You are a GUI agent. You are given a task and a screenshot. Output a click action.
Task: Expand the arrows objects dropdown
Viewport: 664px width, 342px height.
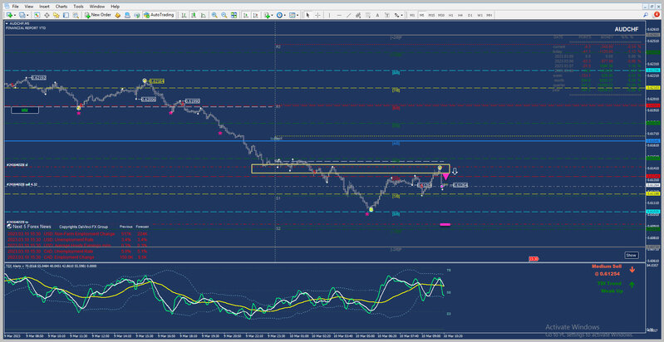point(402,15)
